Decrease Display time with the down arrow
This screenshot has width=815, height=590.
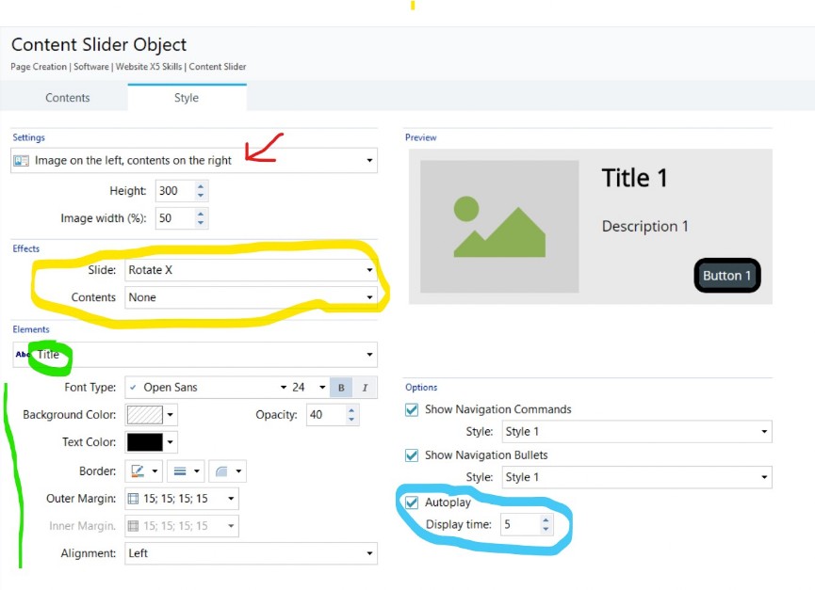(546, 529)
